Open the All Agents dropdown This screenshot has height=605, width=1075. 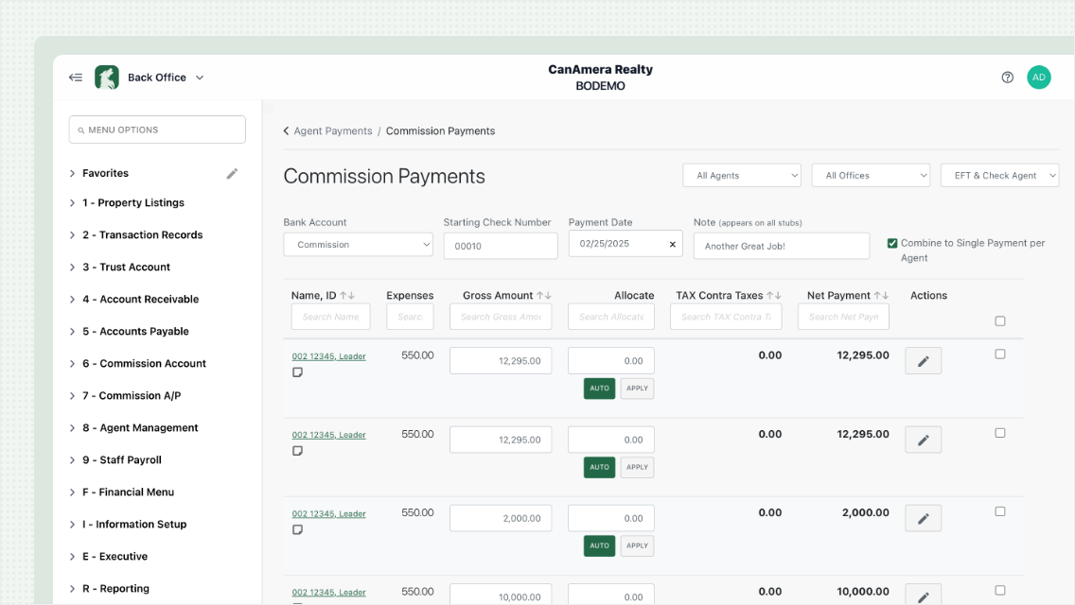742,176
